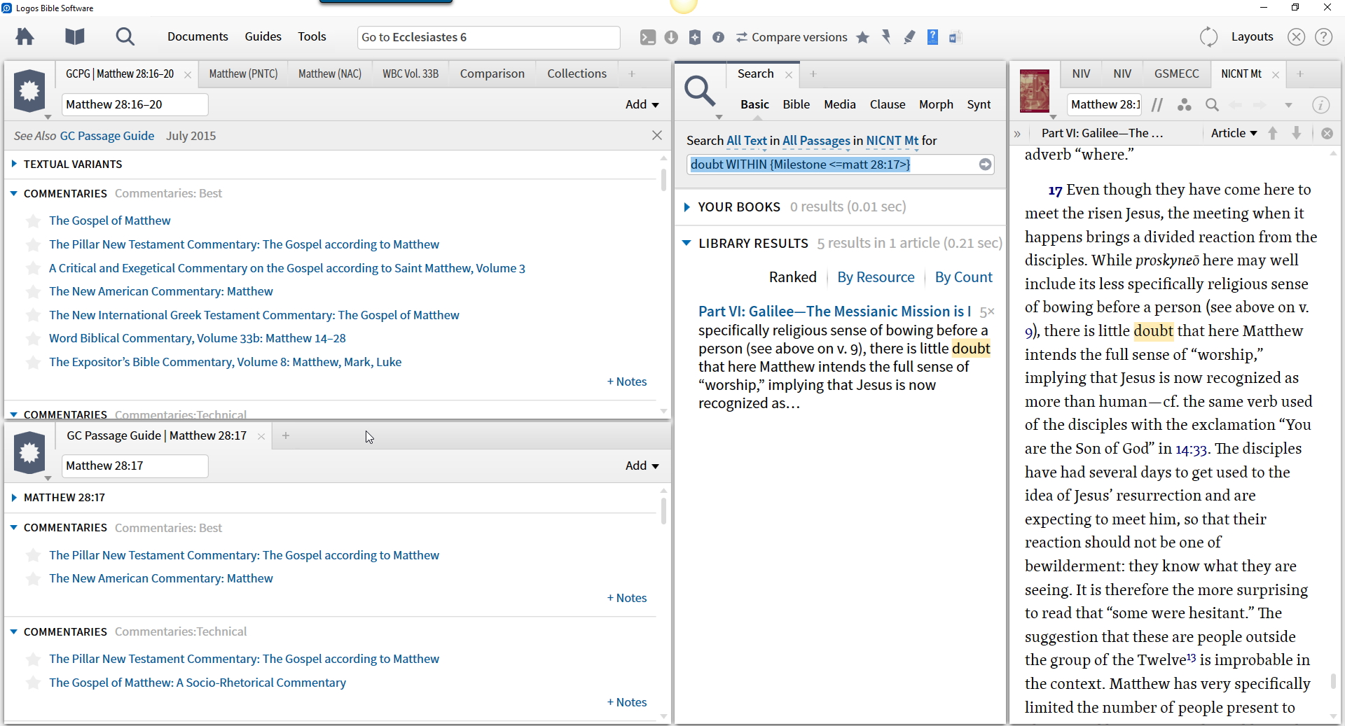
Task: Click the application Help question mark icon
Action: click(1323, 37)
